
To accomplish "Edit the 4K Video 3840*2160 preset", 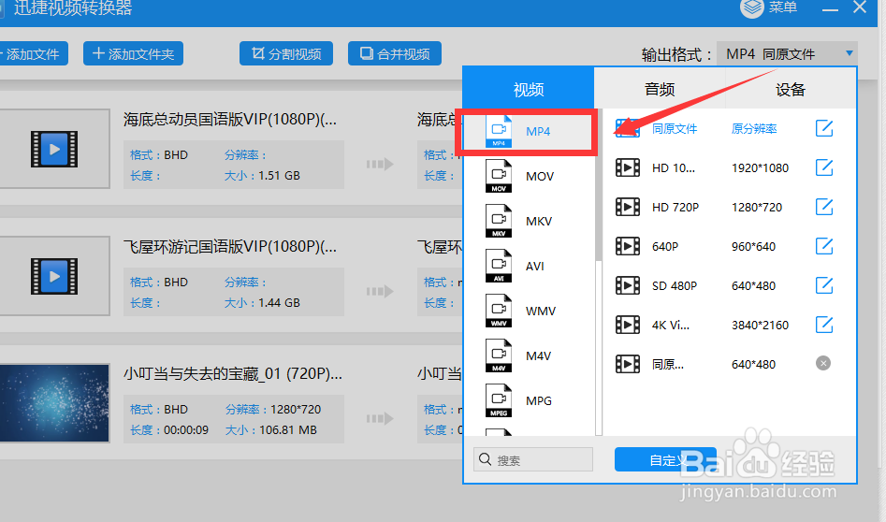I will pos(824,325).
